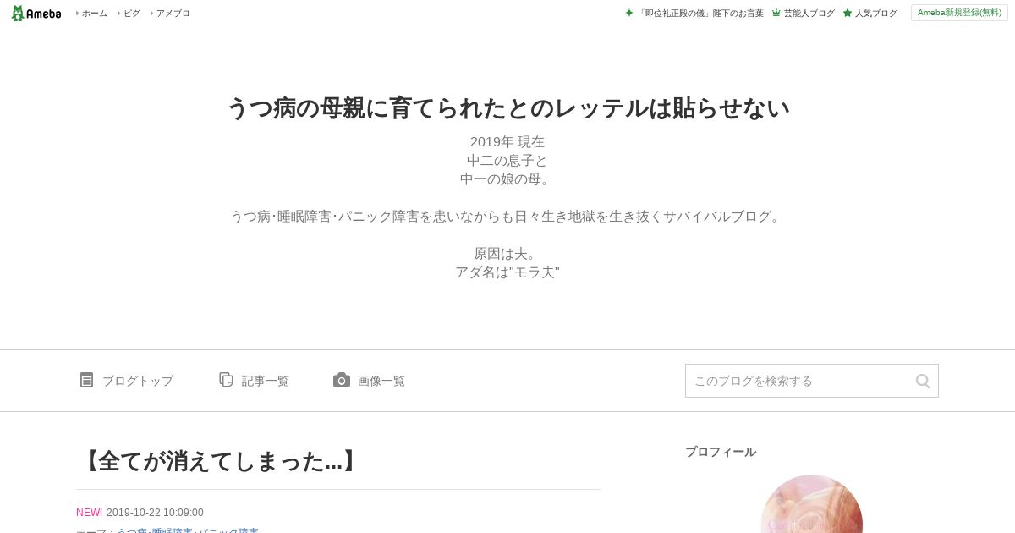Click the profile avatar image

tap(812, 504)
